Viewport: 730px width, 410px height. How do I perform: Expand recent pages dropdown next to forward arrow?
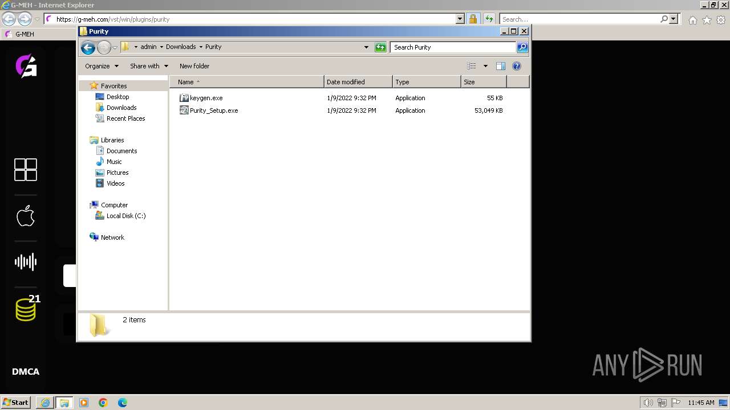115,47
